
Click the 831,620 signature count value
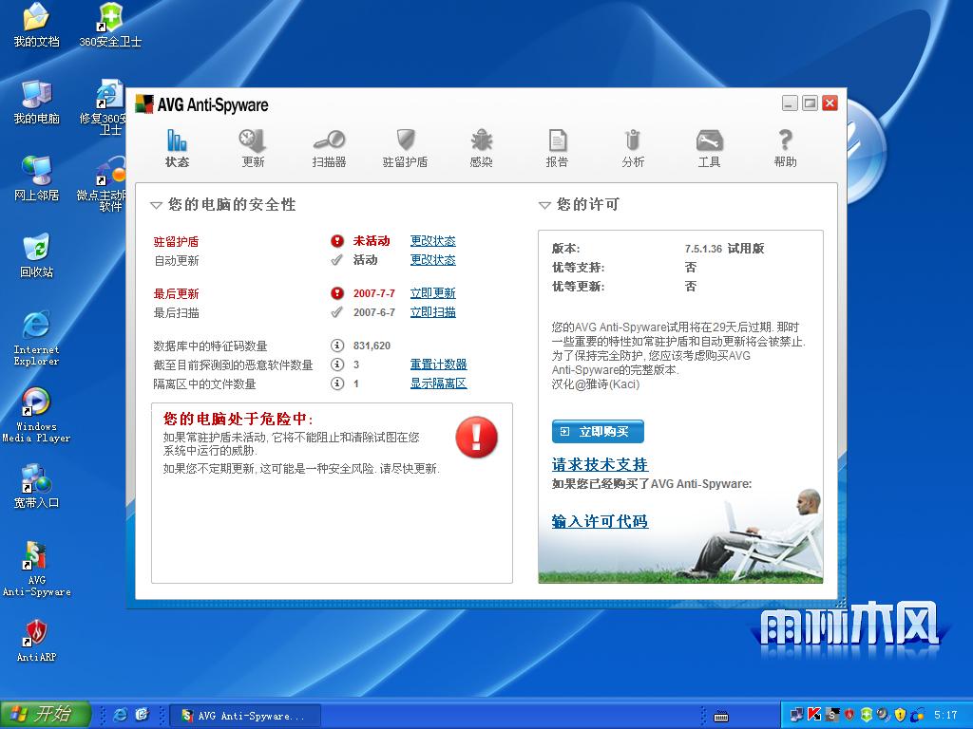pyautogui.click(x=372, y=346)
